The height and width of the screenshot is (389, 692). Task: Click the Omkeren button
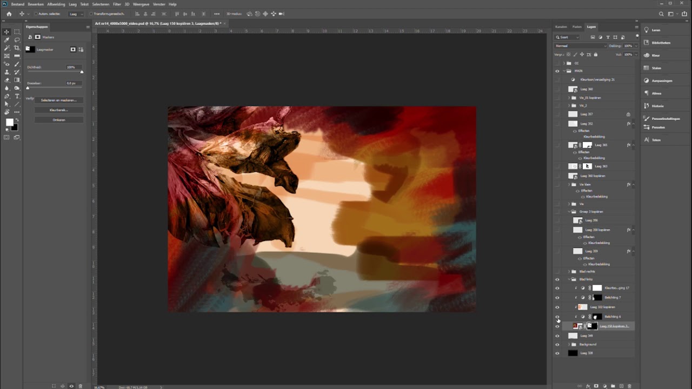(x=59, y=119)
